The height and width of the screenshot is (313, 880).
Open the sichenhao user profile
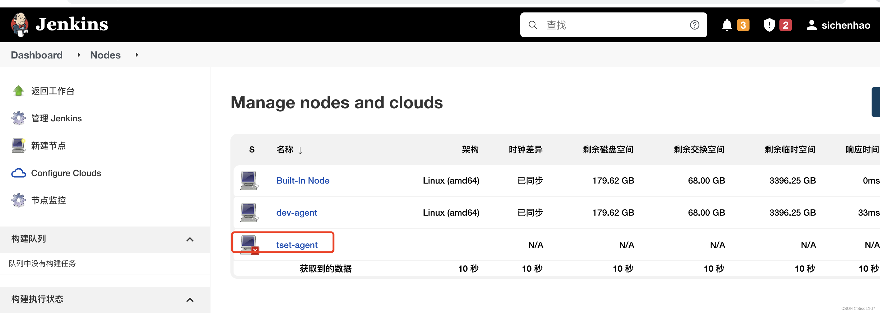coord(838,25)
